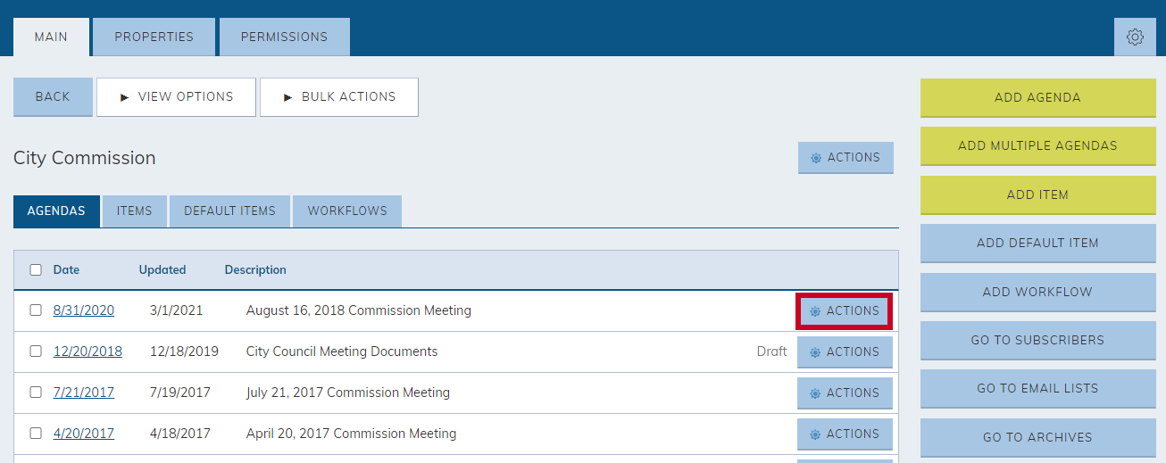Click the Add Agenda button
Image resolution: width=1166 pixels, height=463 pixels.
point(1037,98)
